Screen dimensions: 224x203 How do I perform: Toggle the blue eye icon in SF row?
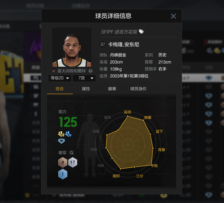209,96
